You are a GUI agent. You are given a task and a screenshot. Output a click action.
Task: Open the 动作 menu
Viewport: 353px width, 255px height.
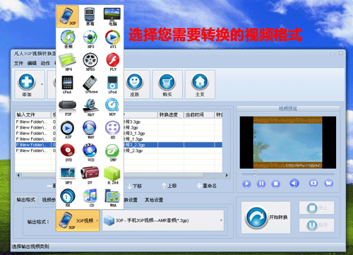[45, 63]
